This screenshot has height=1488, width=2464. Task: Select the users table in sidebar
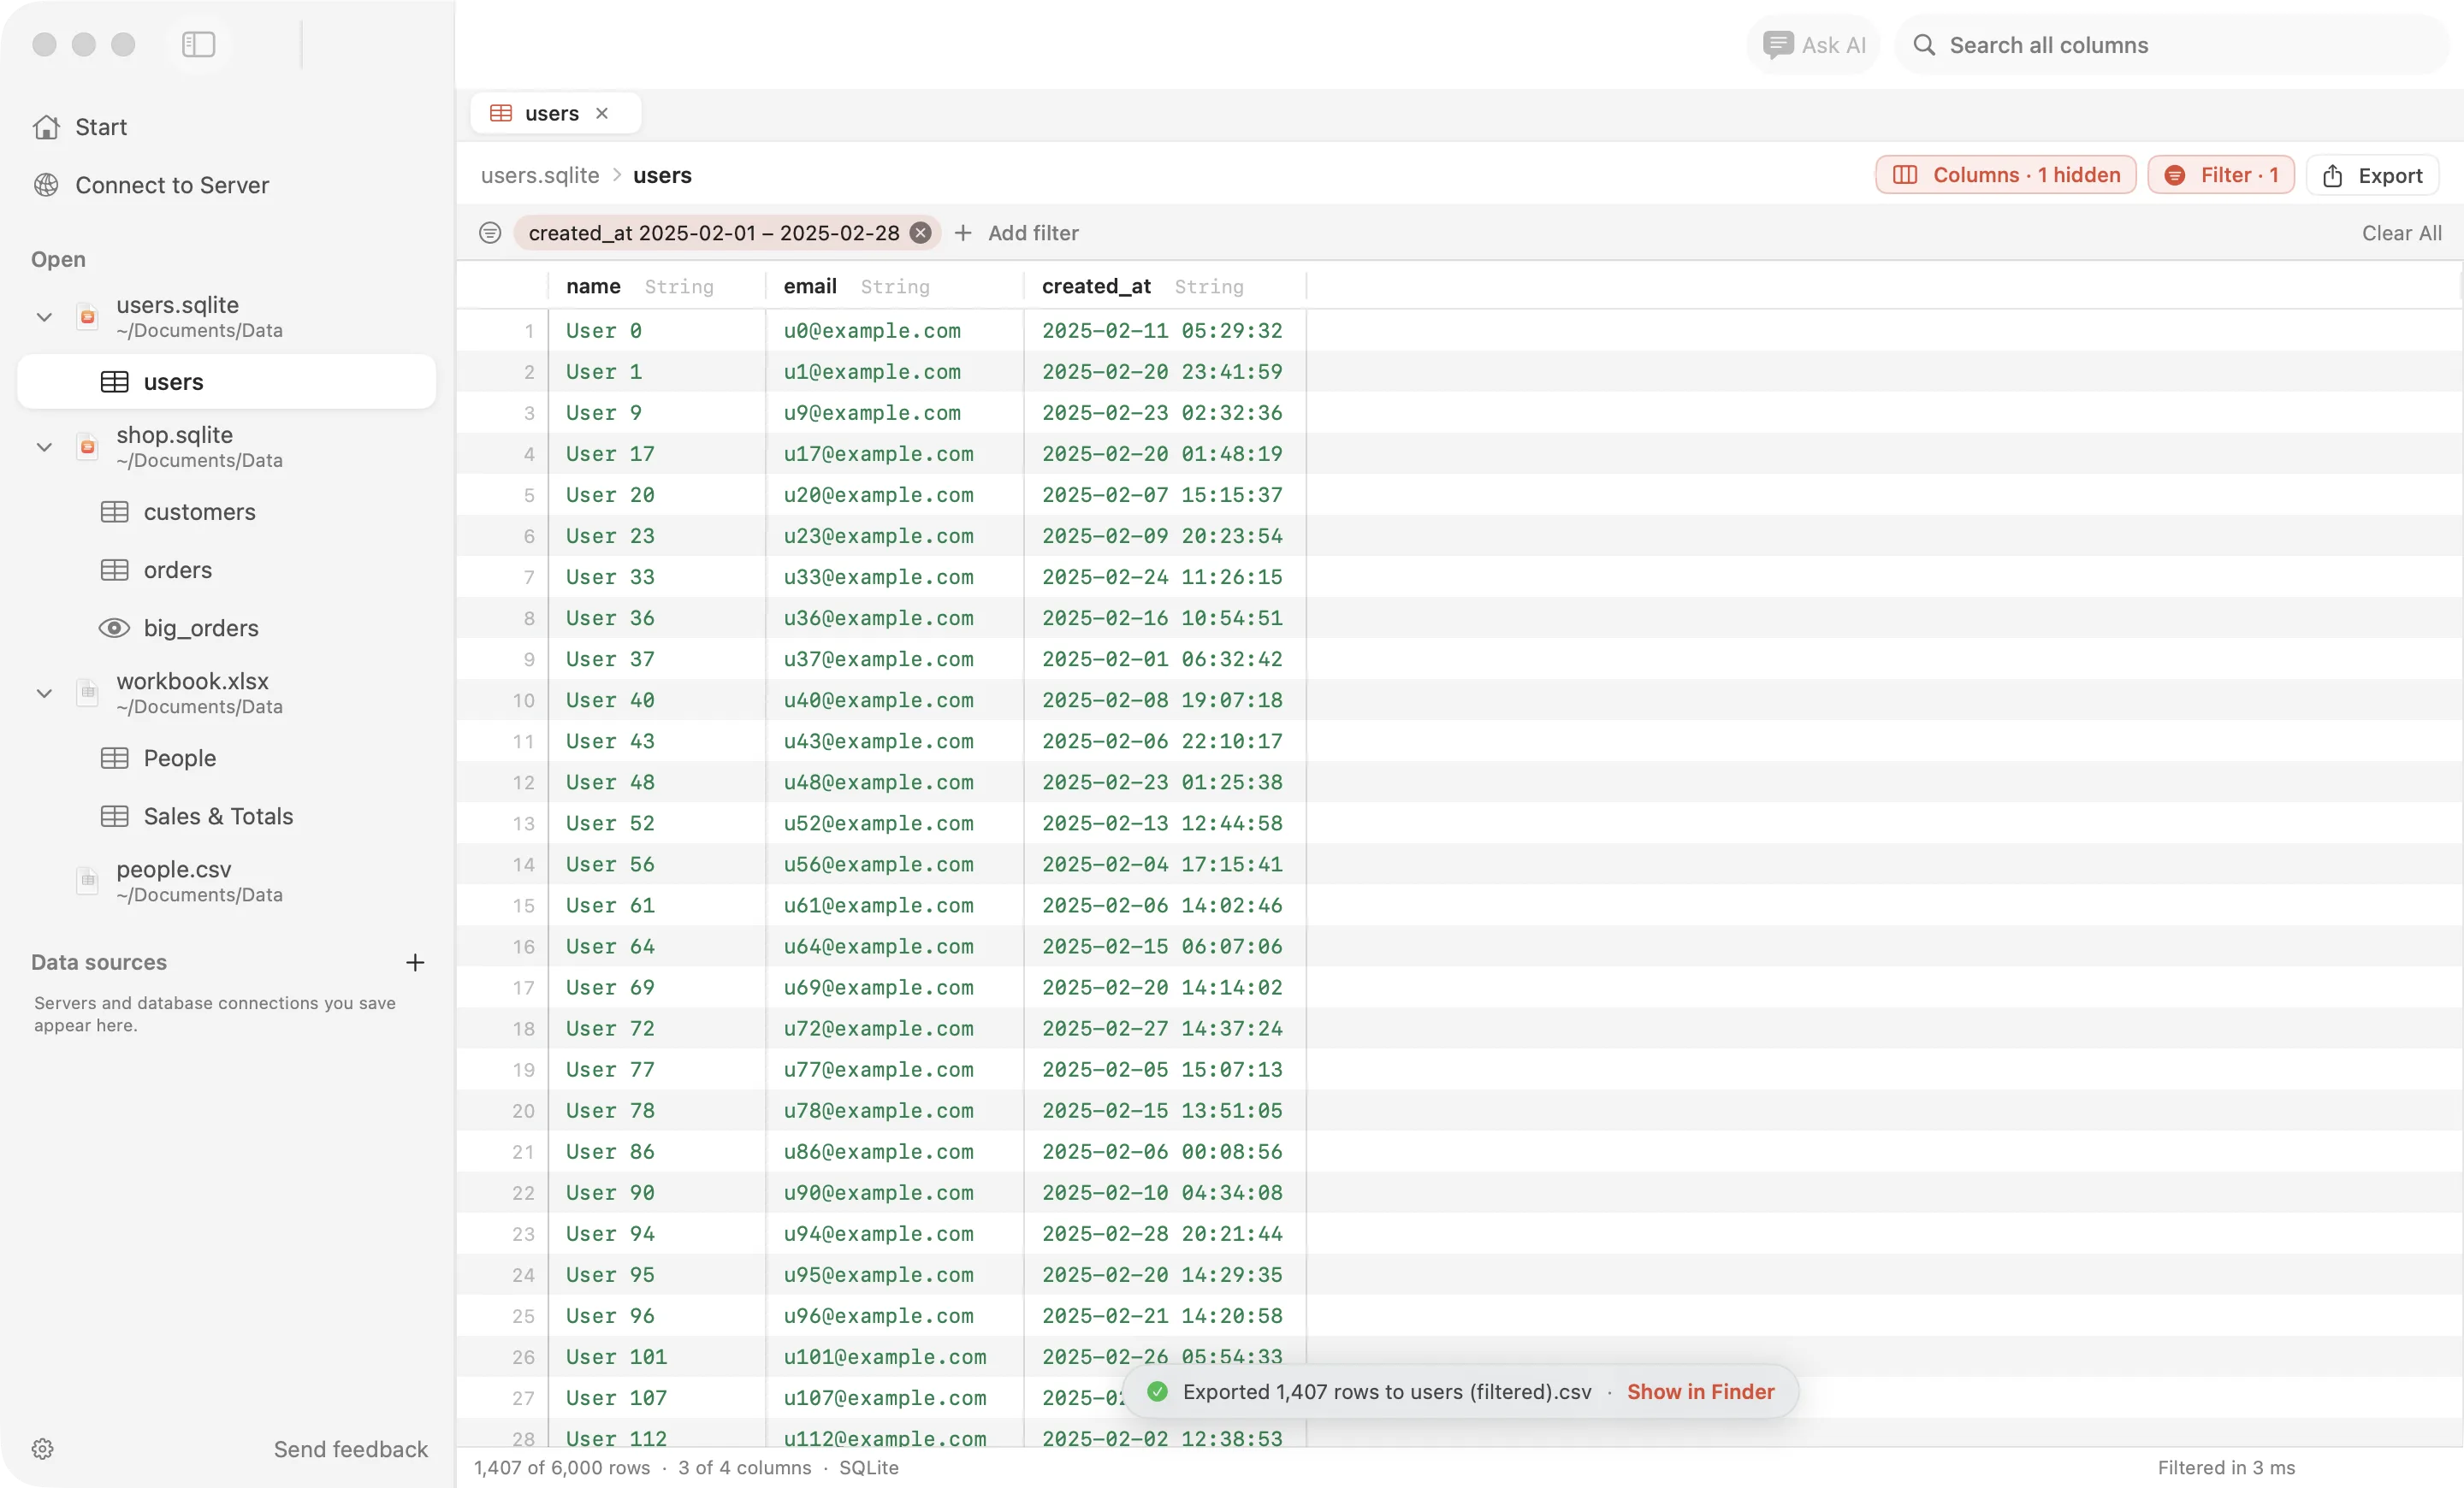pyautogui.click(x=227, y=381)
